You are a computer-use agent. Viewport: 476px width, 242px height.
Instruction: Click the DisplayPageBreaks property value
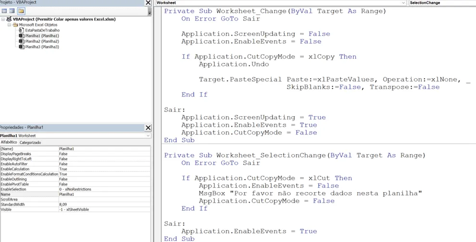click(104, 154)
